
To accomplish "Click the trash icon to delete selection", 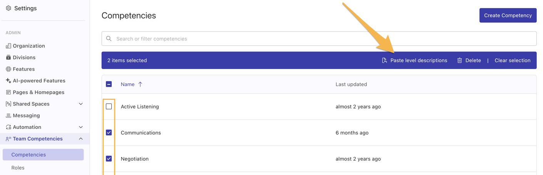I will click(459, 60).
